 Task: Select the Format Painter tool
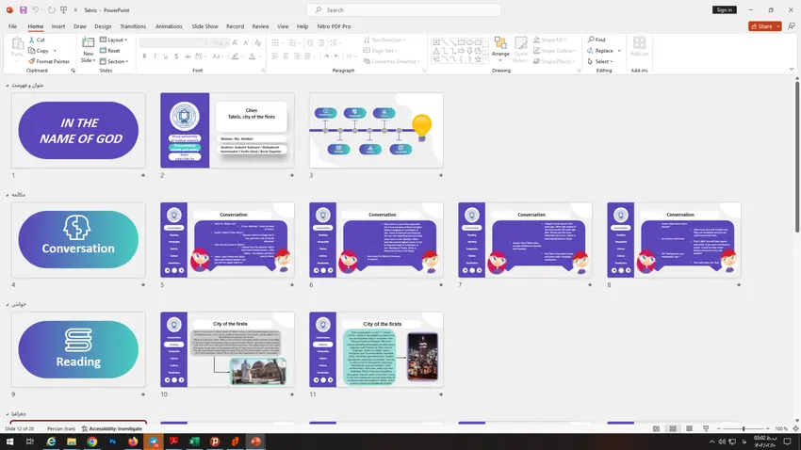coord(49,61)
